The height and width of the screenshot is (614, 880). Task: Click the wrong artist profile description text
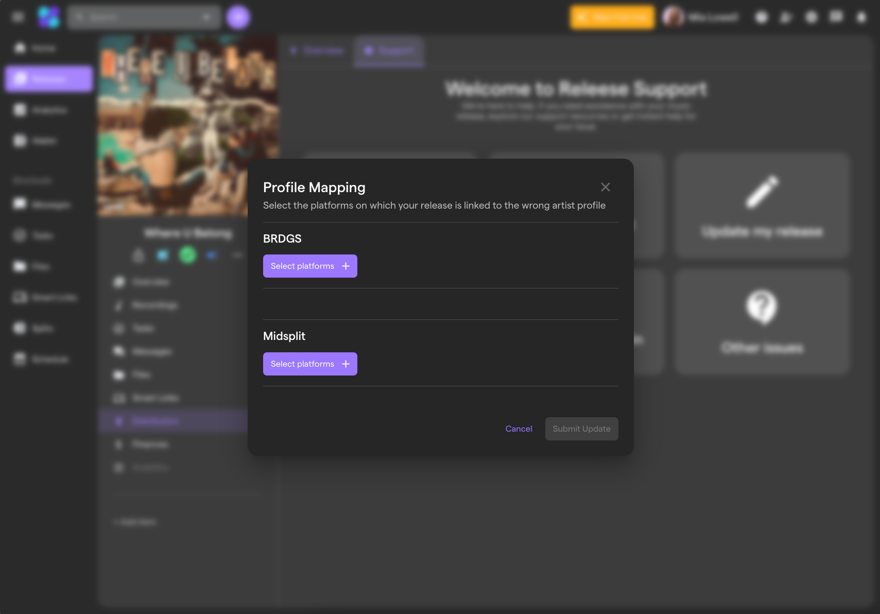(434, 205)
